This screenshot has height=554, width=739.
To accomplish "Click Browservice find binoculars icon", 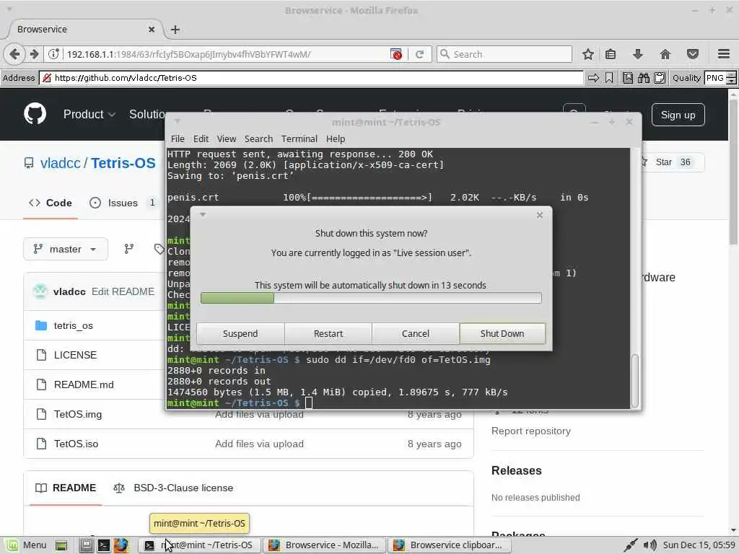I will pyautogui.click(x=643, y=78).
